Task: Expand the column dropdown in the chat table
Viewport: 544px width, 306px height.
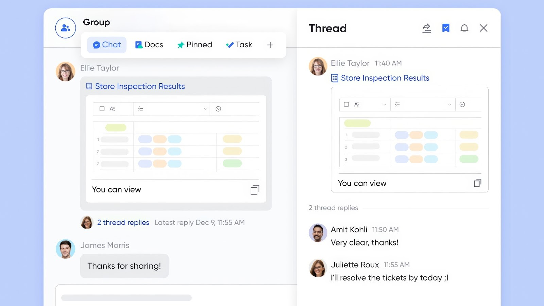Action: click(x=205, y=109)
